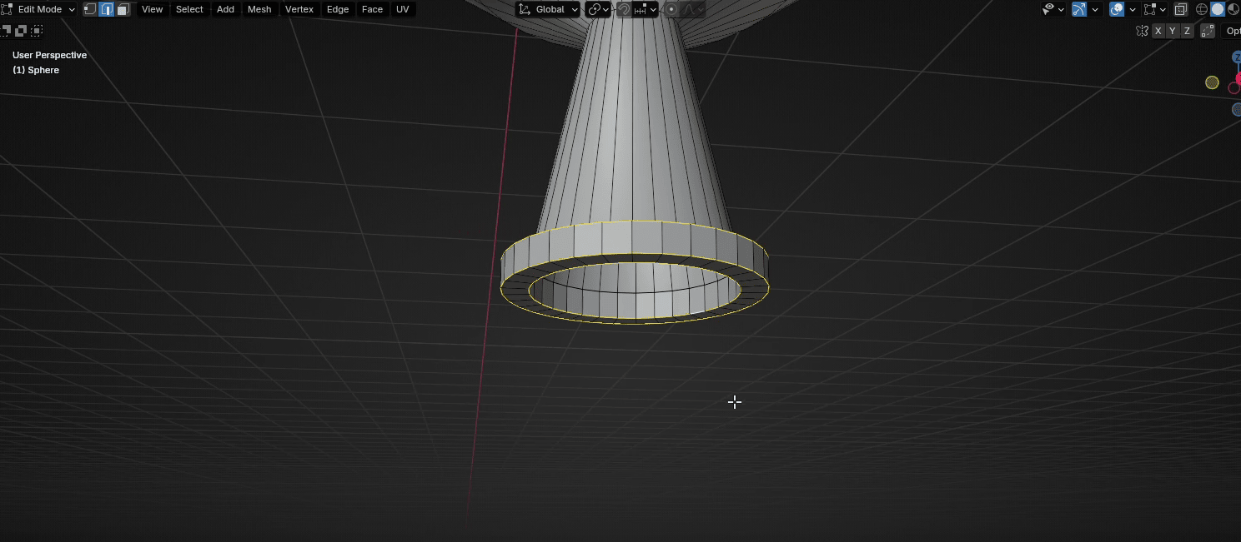The width and height of the screenshot is (1241, 542).
Task: Select solid viewport shading
Action: pos(1218,9)
